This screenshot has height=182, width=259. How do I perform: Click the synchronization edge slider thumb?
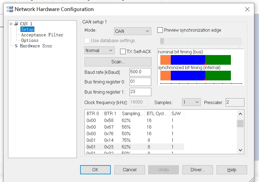coord(162,41)
